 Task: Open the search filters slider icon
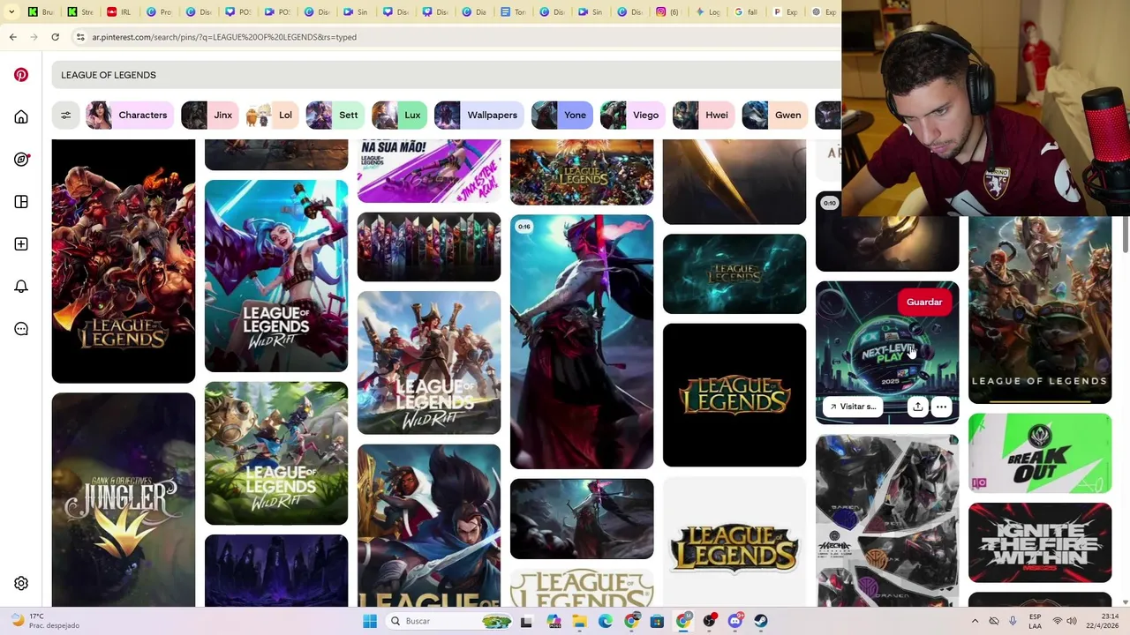(65, 115)
